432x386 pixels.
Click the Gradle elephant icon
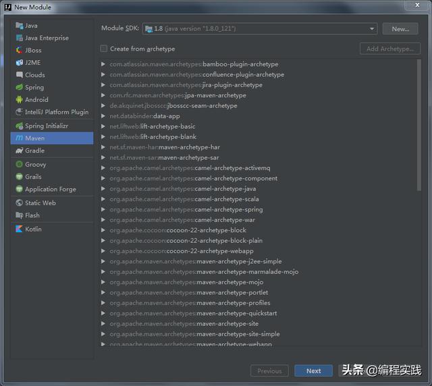pos(20,150)
